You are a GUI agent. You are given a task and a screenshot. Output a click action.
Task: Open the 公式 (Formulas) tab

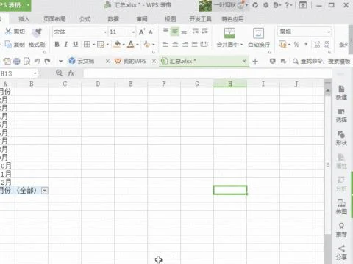85,19
